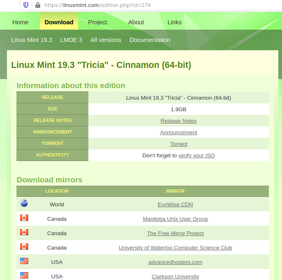
Task: Download from EvoWise CDN mirror
Action: tap(175, 204)
